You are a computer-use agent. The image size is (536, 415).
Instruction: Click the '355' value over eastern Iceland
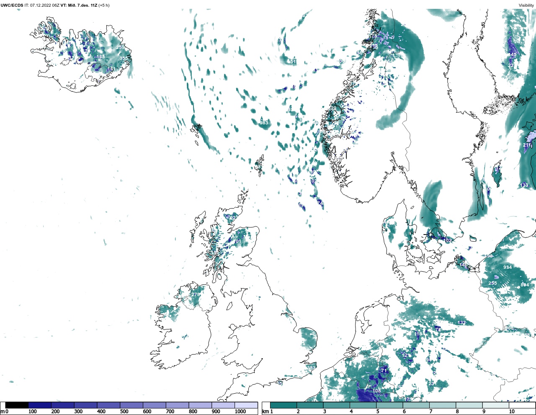point(124,59)
